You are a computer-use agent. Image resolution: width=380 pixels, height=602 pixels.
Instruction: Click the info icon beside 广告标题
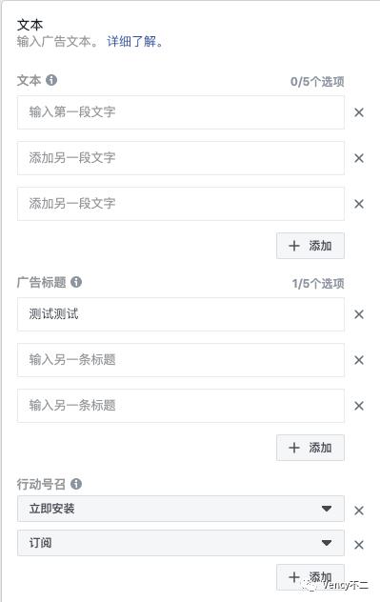click(76, 282)
